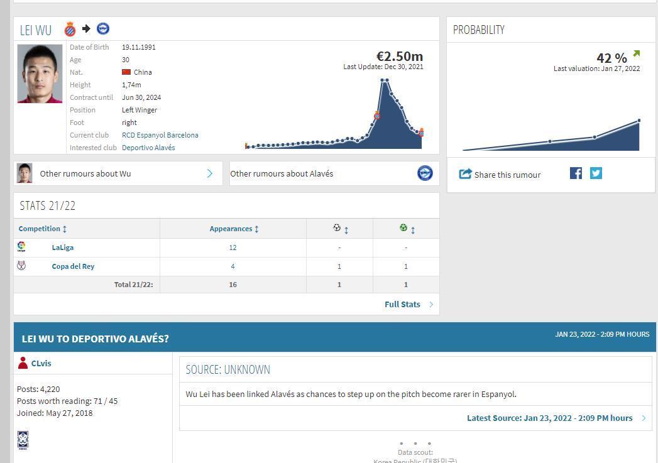Click the Contract until Jun 30, 2024 value
This screenshot has height=463, width=658.
pyautogui.click(x=141, y=97)
